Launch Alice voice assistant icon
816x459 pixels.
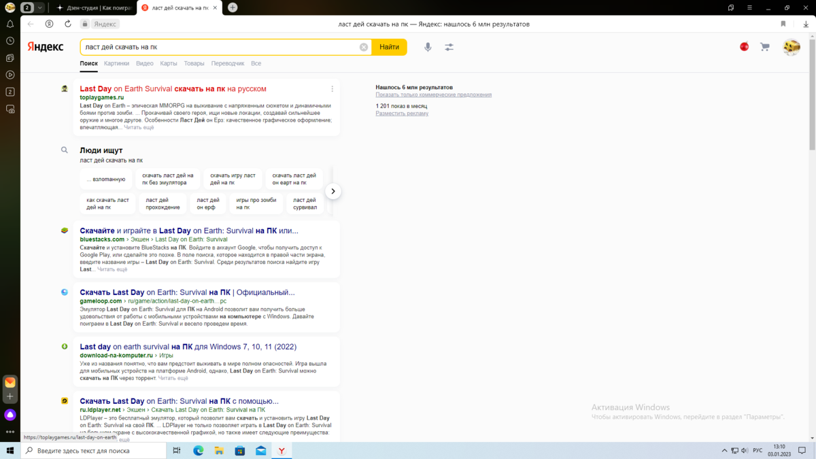(10, 415)
